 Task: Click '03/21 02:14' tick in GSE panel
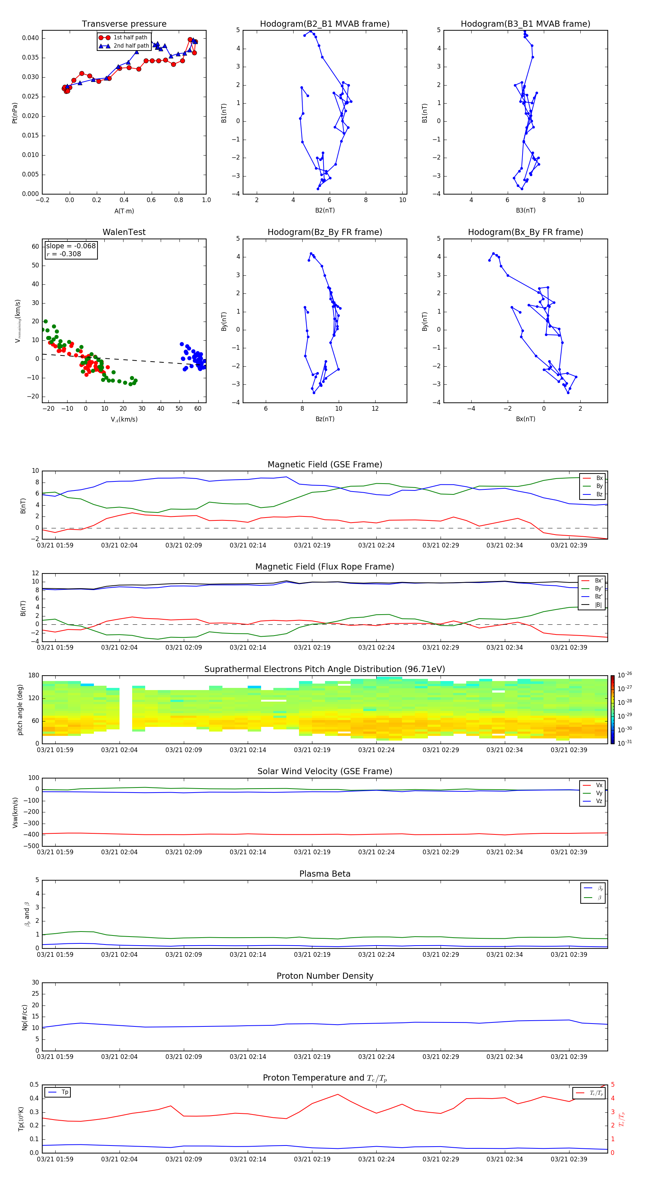248,546
